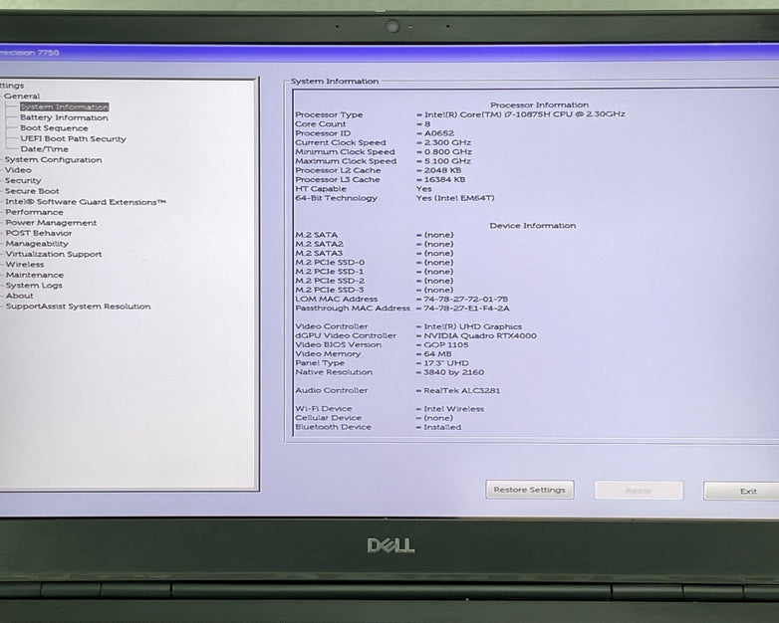
Task: Click the Passthrough MAC Address value
Action: coord(466,309)
